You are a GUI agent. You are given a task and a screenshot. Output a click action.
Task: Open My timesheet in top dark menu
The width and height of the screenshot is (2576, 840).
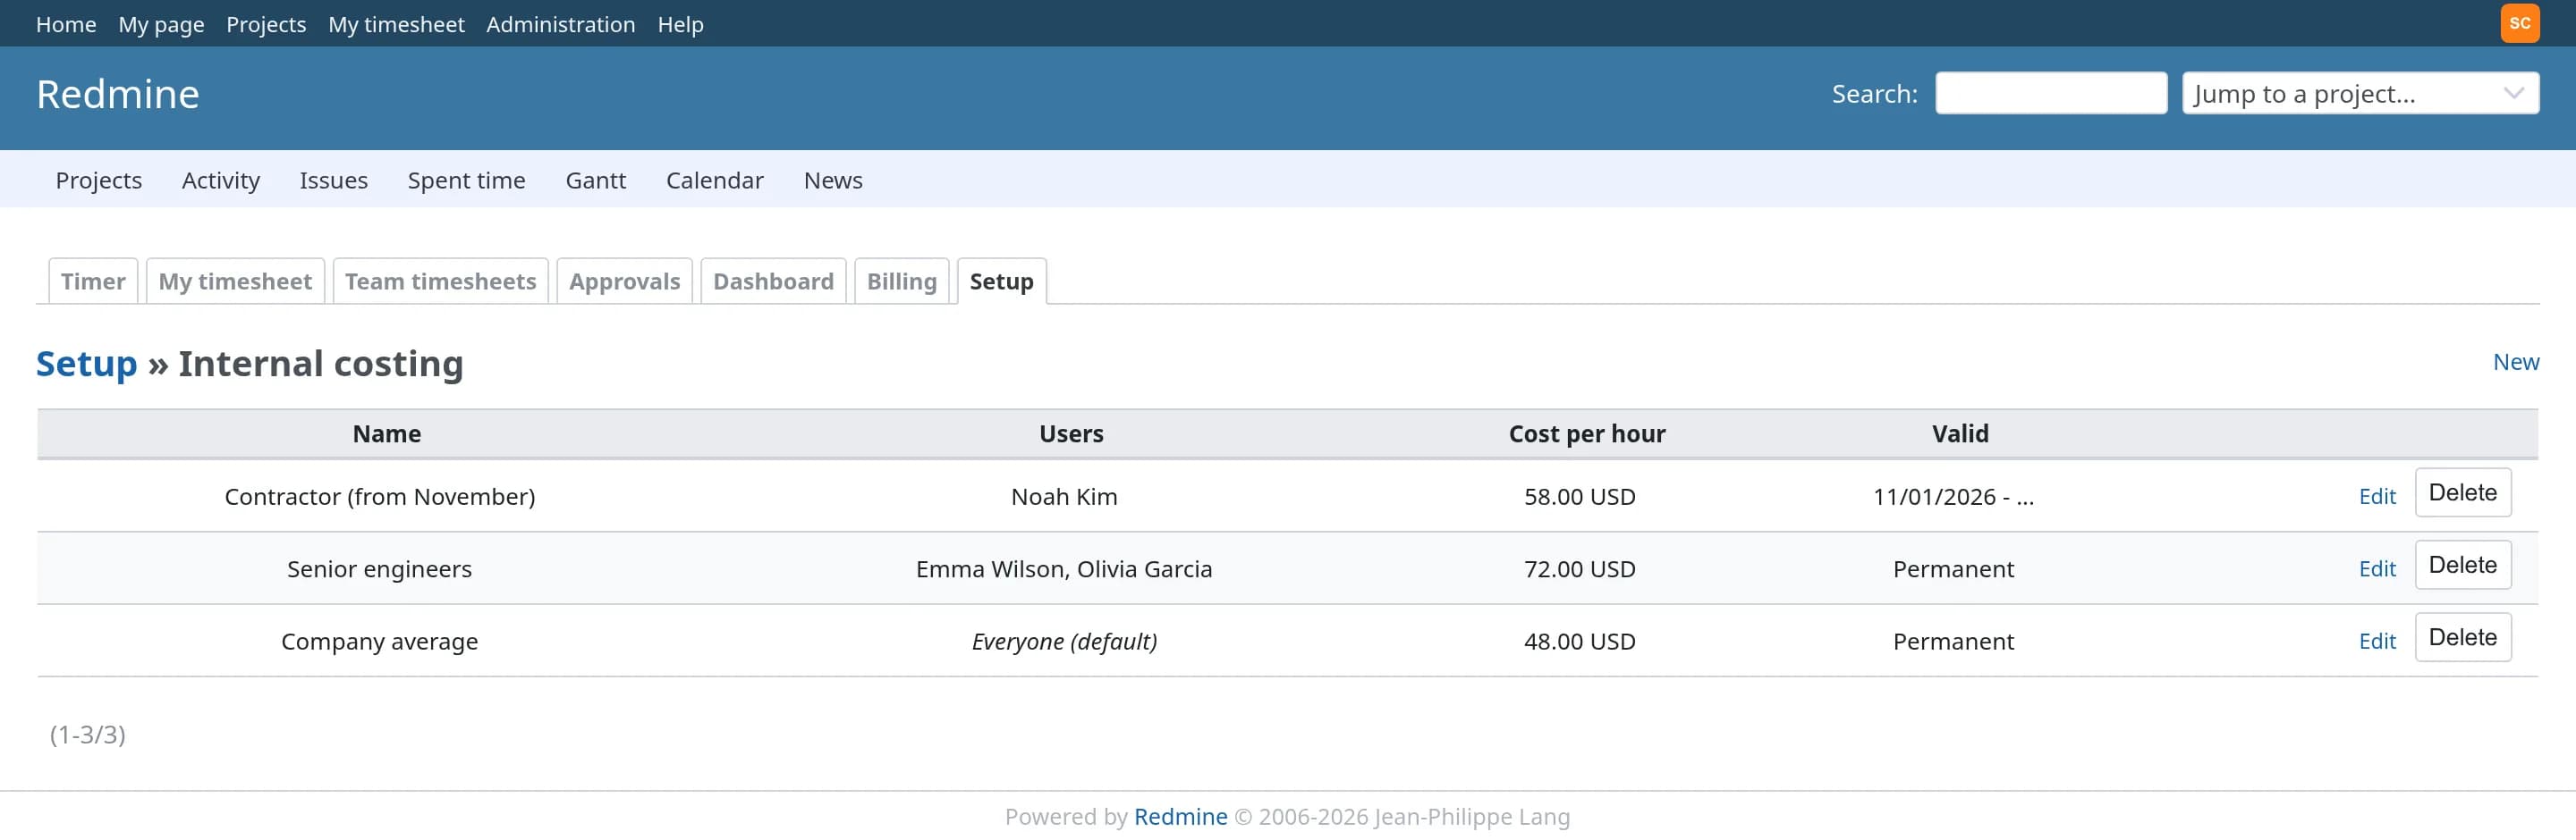[396, 24]
